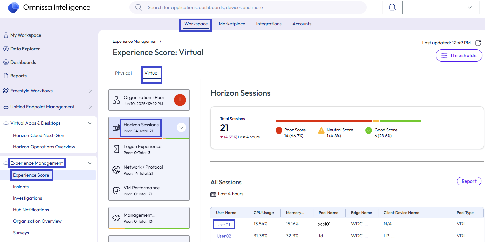The width and height of the screenshot is (485, 242).
Task: Open Surveys in sidebar
Action: (x=21, y=233)
